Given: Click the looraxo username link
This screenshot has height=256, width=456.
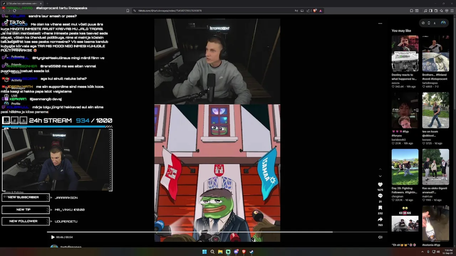Looking at the screenshot, I should pyautogui.click(x=426, y=140).
